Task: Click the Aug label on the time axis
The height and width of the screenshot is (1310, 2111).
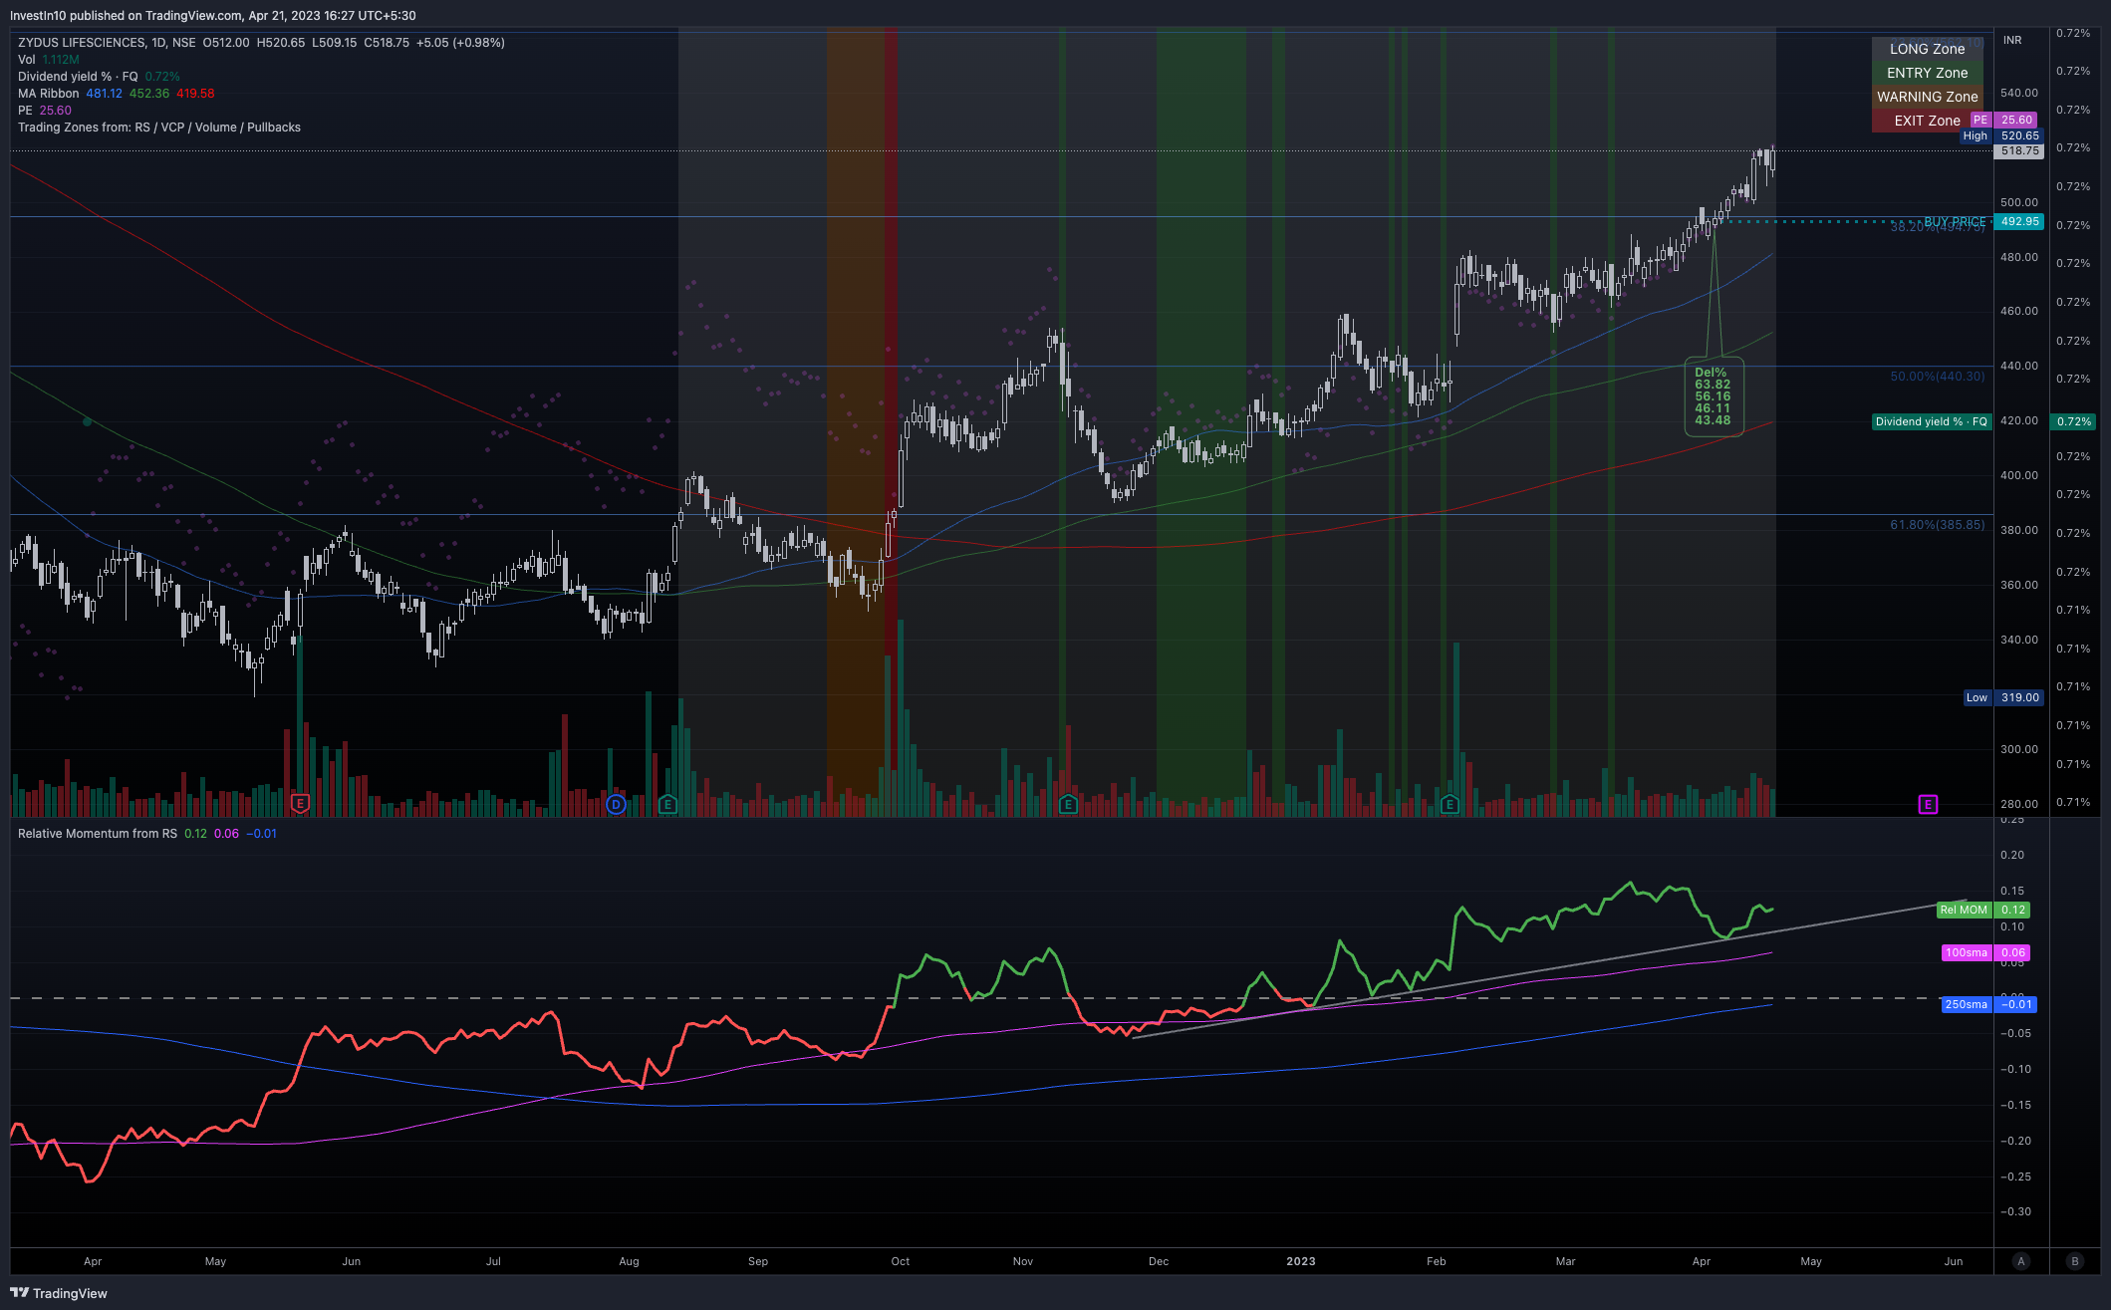Action: (x=629, y=1261)
